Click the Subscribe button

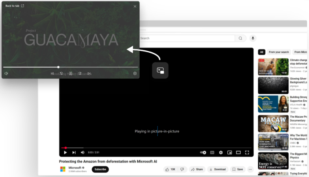point(100,170)
